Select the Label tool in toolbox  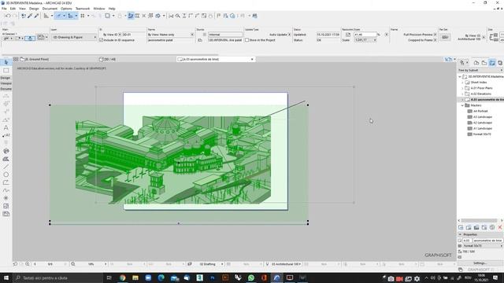(6, 135)
